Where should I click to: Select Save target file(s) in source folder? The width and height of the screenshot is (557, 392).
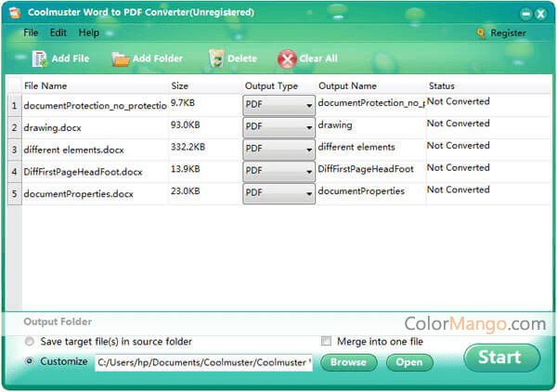[x=31, y=341]
